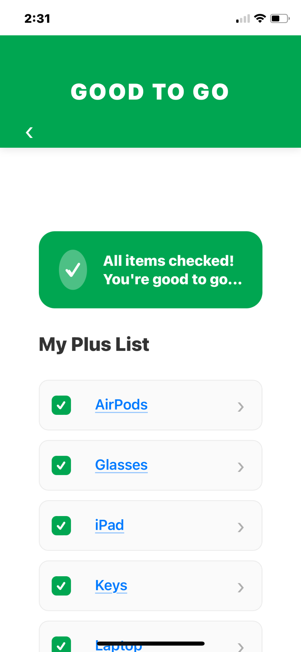Open the Glasses link

[x=121, y=465]
